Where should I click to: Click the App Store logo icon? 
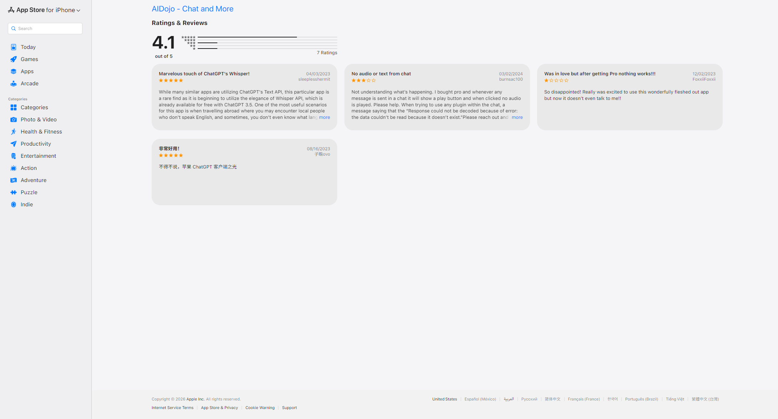(x=11, y=10)
